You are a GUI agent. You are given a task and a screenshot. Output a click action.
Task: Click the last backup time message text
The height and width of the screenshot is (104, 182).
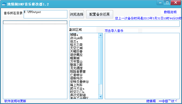click(x=148, y=18)
